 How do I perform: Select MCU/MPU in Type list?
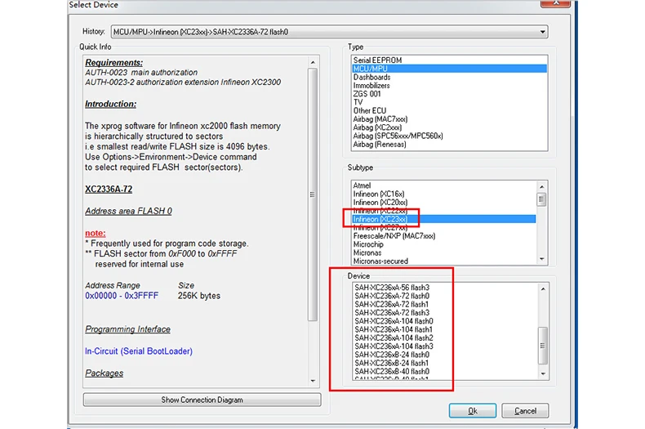coord(449,69)
